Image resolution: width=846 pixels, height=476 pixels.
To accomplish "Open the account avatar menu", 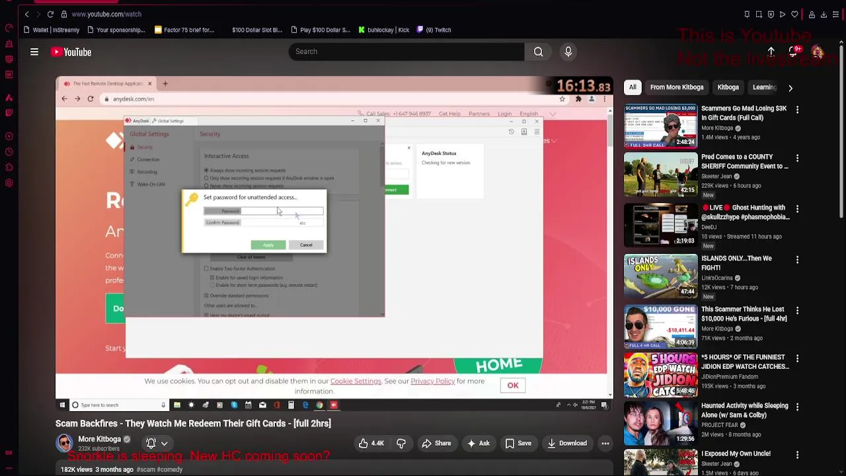I will point(818,52).
